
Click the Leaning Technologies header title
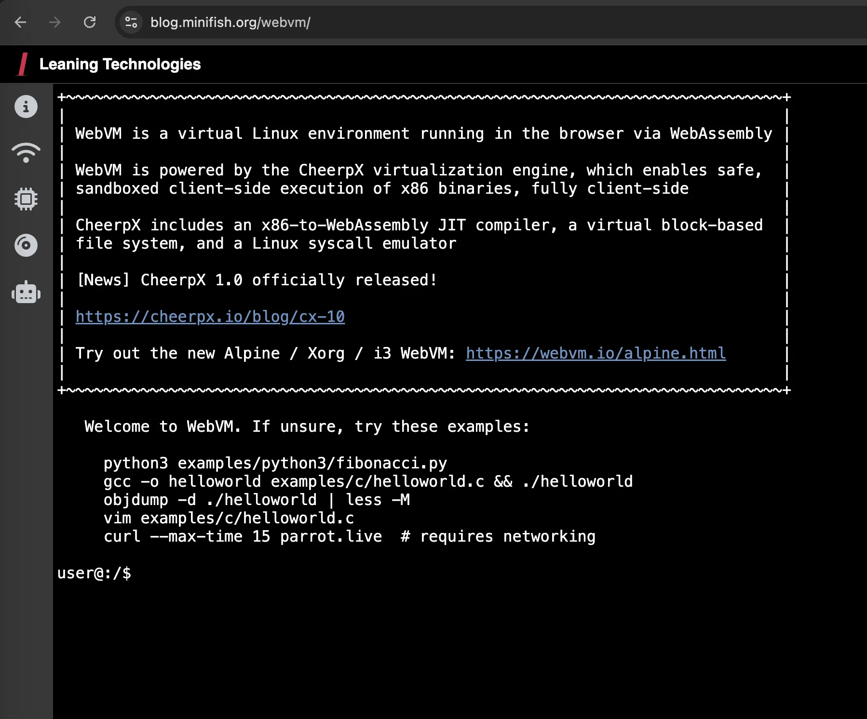[x=120, y=64]
